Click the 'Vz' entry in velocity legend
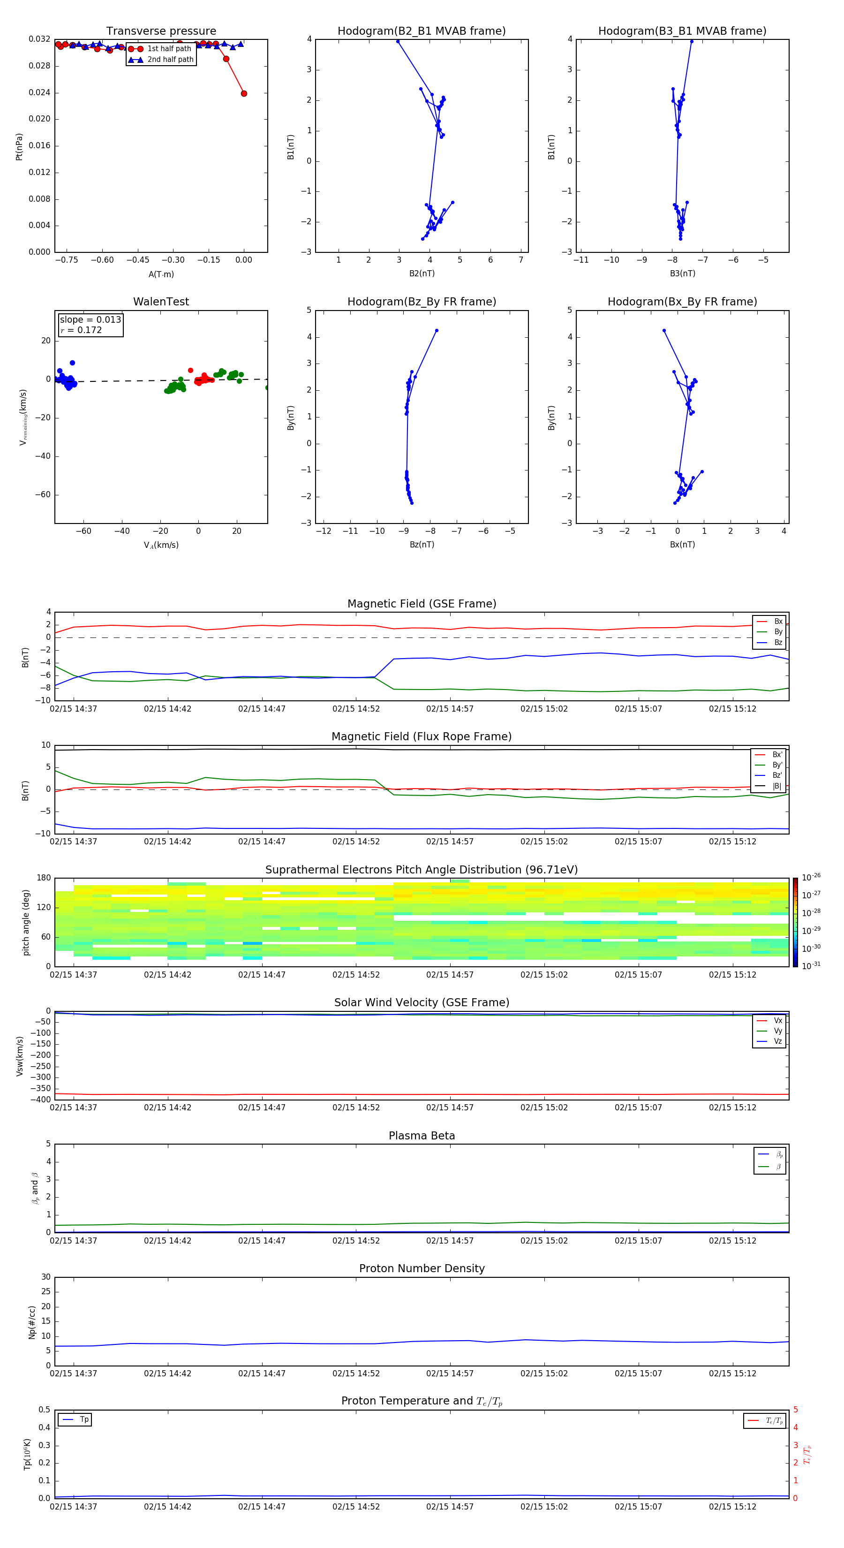This screenshot has width=844, height=1548. pyautogui.click(x=769, y=1041)
